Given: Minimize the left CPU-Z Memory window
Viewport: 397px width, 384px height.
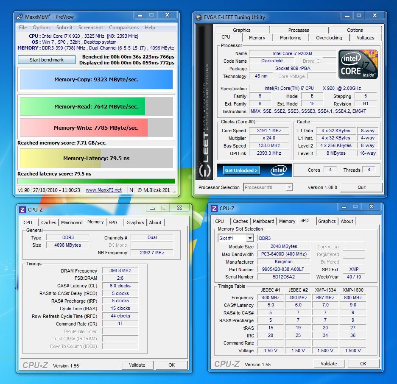Looking at the screenshot, I should 152,208.
